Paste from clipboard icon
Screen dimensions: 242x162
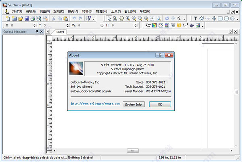[66, 18]
